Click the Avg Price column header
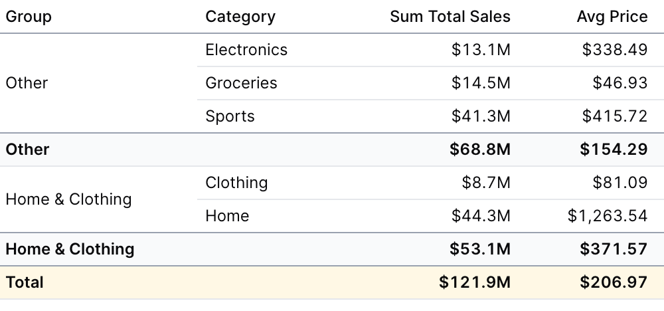Image resolution: width=664 pixels, height=311 pixels. tap(612, 17)
